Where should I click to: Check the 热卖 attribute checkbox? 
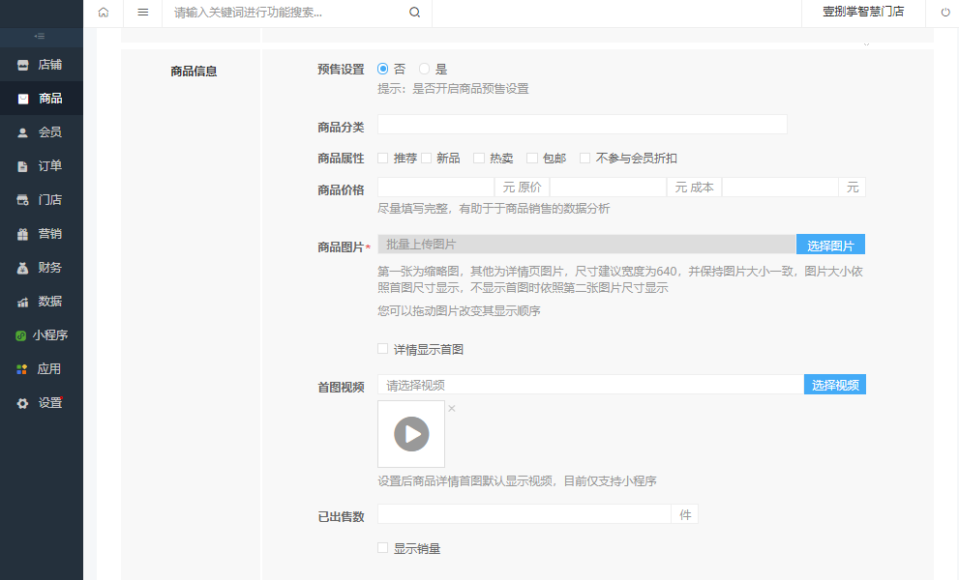(x=479, y=159)
